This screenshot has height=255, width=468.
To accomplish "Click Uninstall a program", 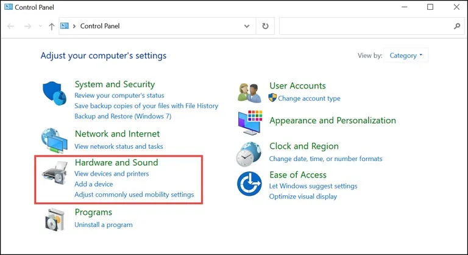I will point(103,225).
